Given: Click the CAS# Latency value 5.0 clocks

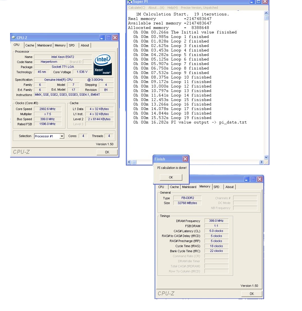Looking at the screenshot, I should 216,231.
